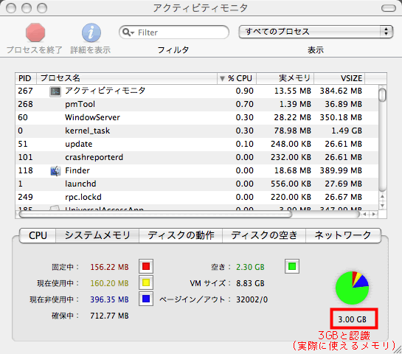
Task: Click the Finder process icon
Action: coord(55,171)
